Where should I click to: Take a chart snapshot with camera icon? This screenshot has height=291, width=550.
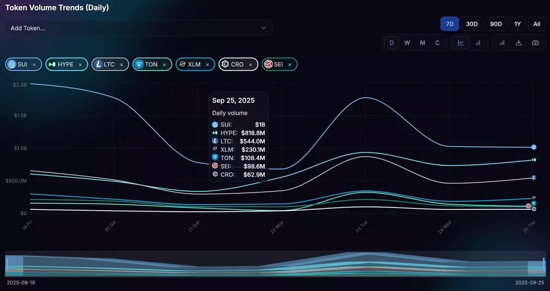[535, 43]
